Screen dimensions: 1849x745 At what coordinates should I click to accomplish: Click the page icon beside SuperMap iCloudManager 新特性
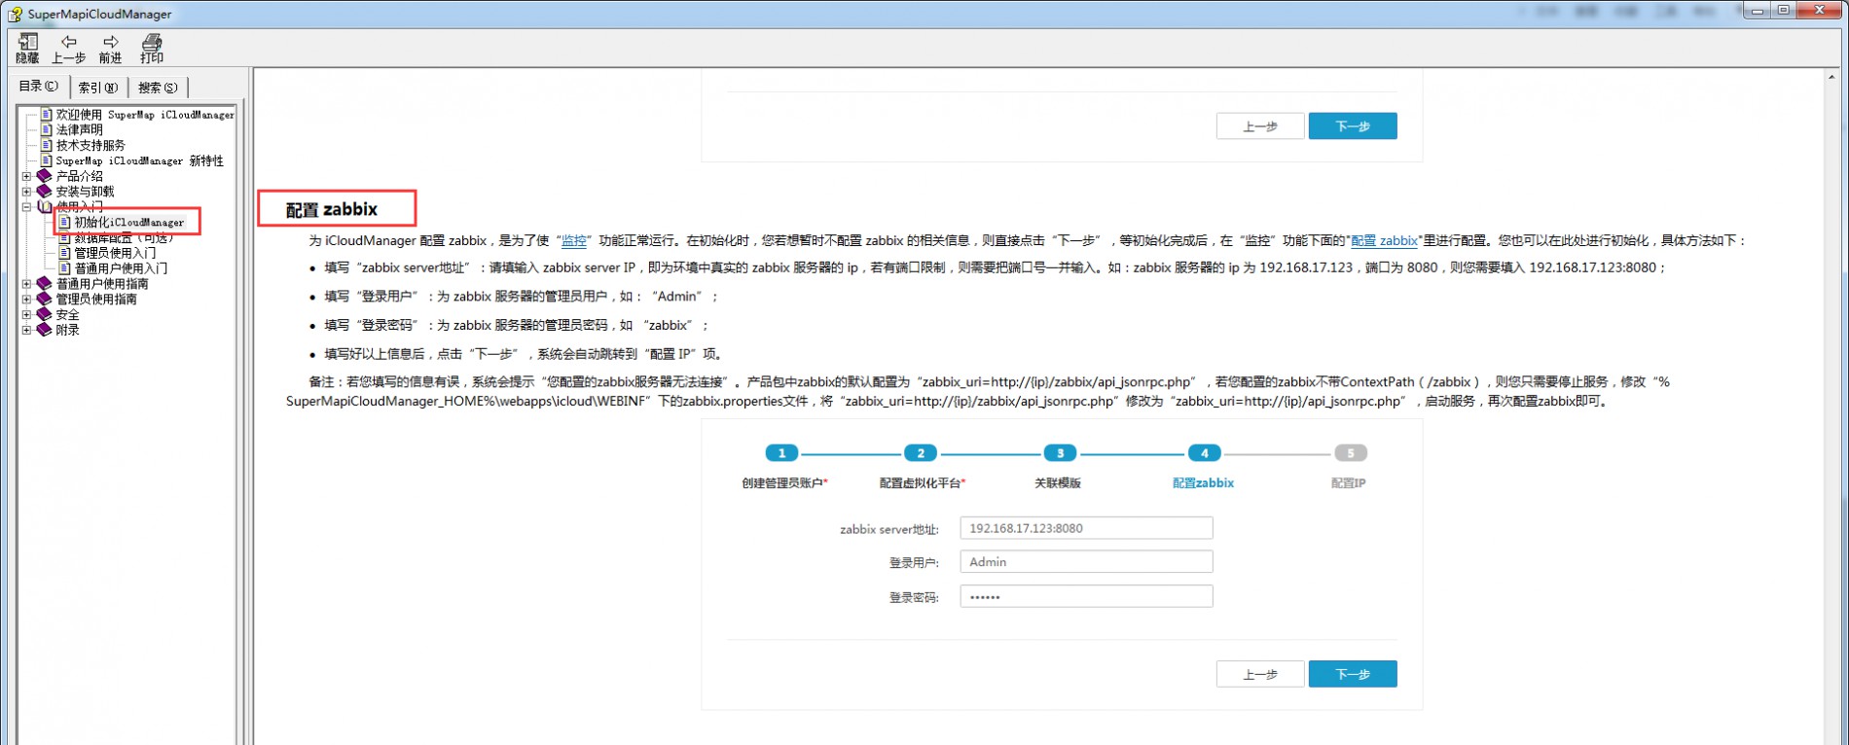[x=46, y=160]
